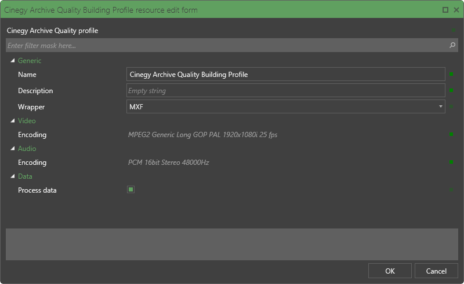Click the Process data label
This screenshot has width=464, height=284.
[x=37, y=190]
